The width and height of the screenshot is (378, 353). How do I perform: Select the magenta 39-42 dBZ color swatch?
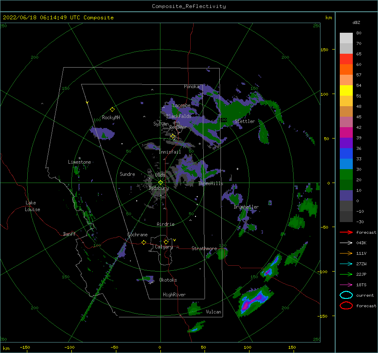346,133
